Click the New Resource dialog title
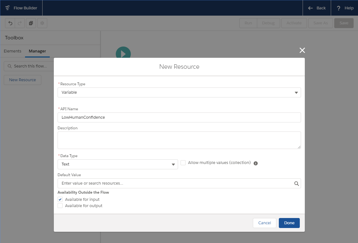358x243 pixels. (x=179, y=67)
